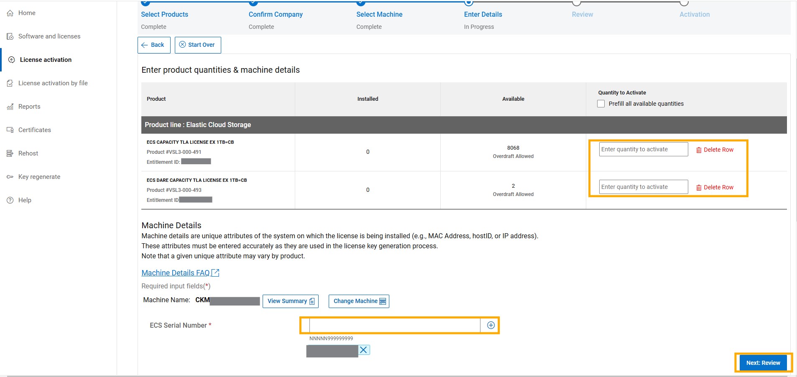The height and width of the screenshot is (377, 797).
Task: Select the Key regenerate icon
Action: 10,177
